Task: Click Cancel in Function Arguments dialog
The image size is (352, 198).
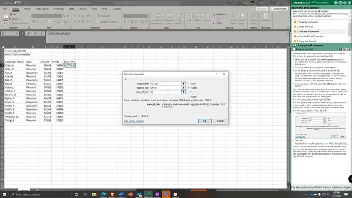Action: (x=220, y=121)
